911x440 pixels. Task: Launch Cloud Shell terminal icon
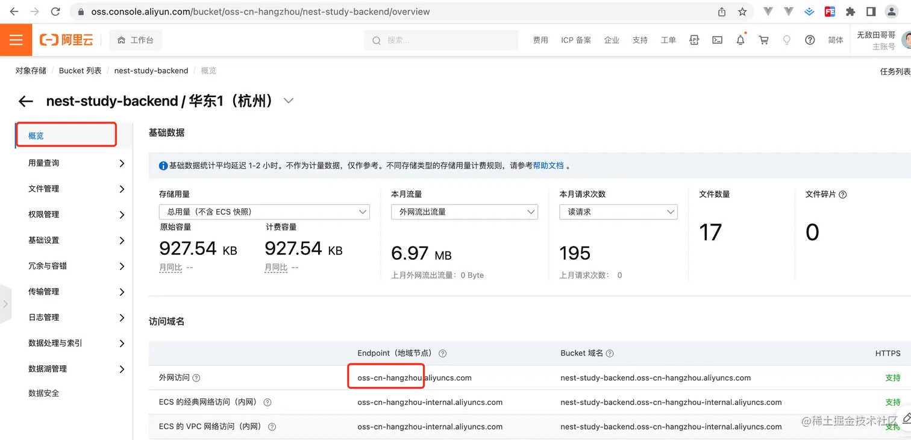coord(717,40)
